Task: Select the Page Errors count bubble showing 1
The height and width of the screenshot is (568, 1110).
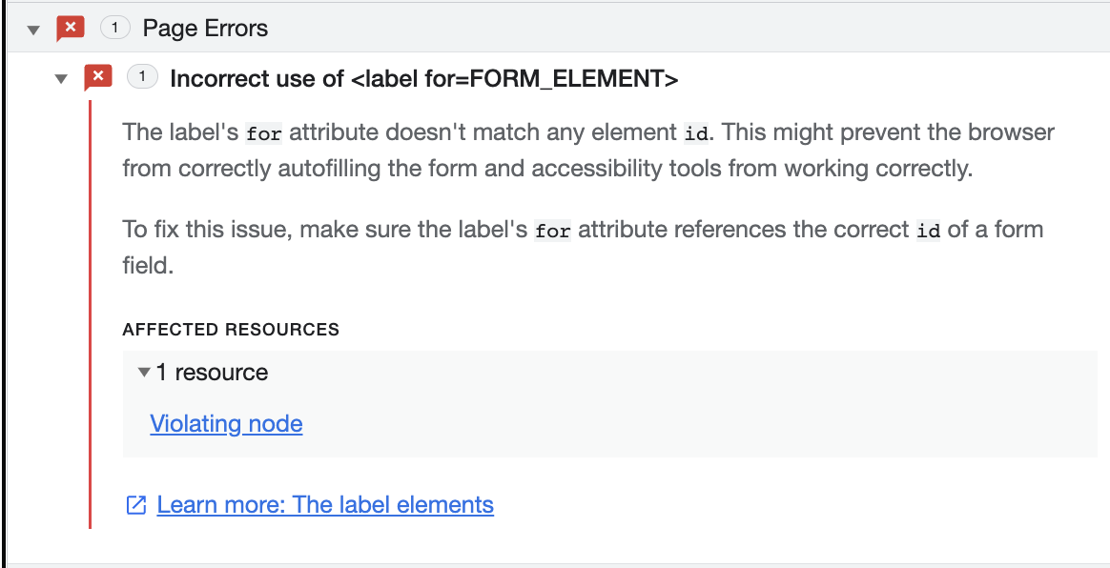Action: click(x=115, y=28)
